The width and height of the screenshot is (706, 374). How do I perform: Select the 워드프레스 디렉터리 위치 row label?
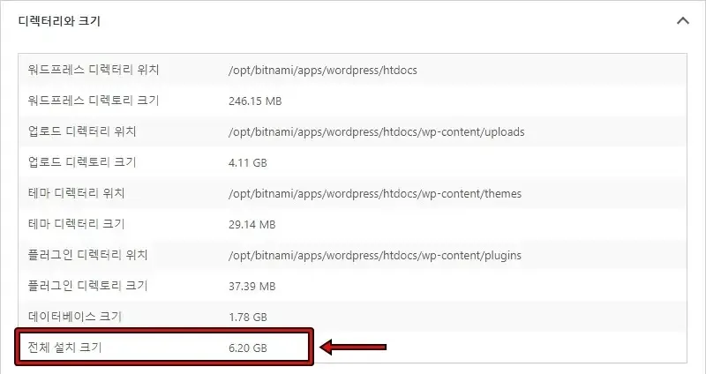pyautogui.click(x=94, y=70)
